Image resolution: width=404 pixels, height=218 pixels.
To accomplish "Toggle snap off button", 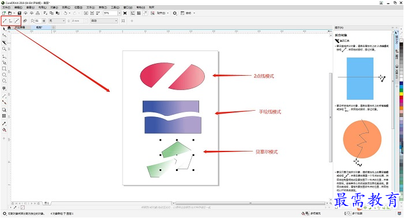I will point(153,13).
